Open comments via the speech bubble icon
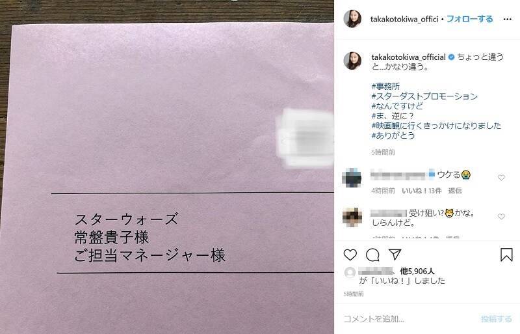This screenshot has height=334, width=520. point(372,255)
